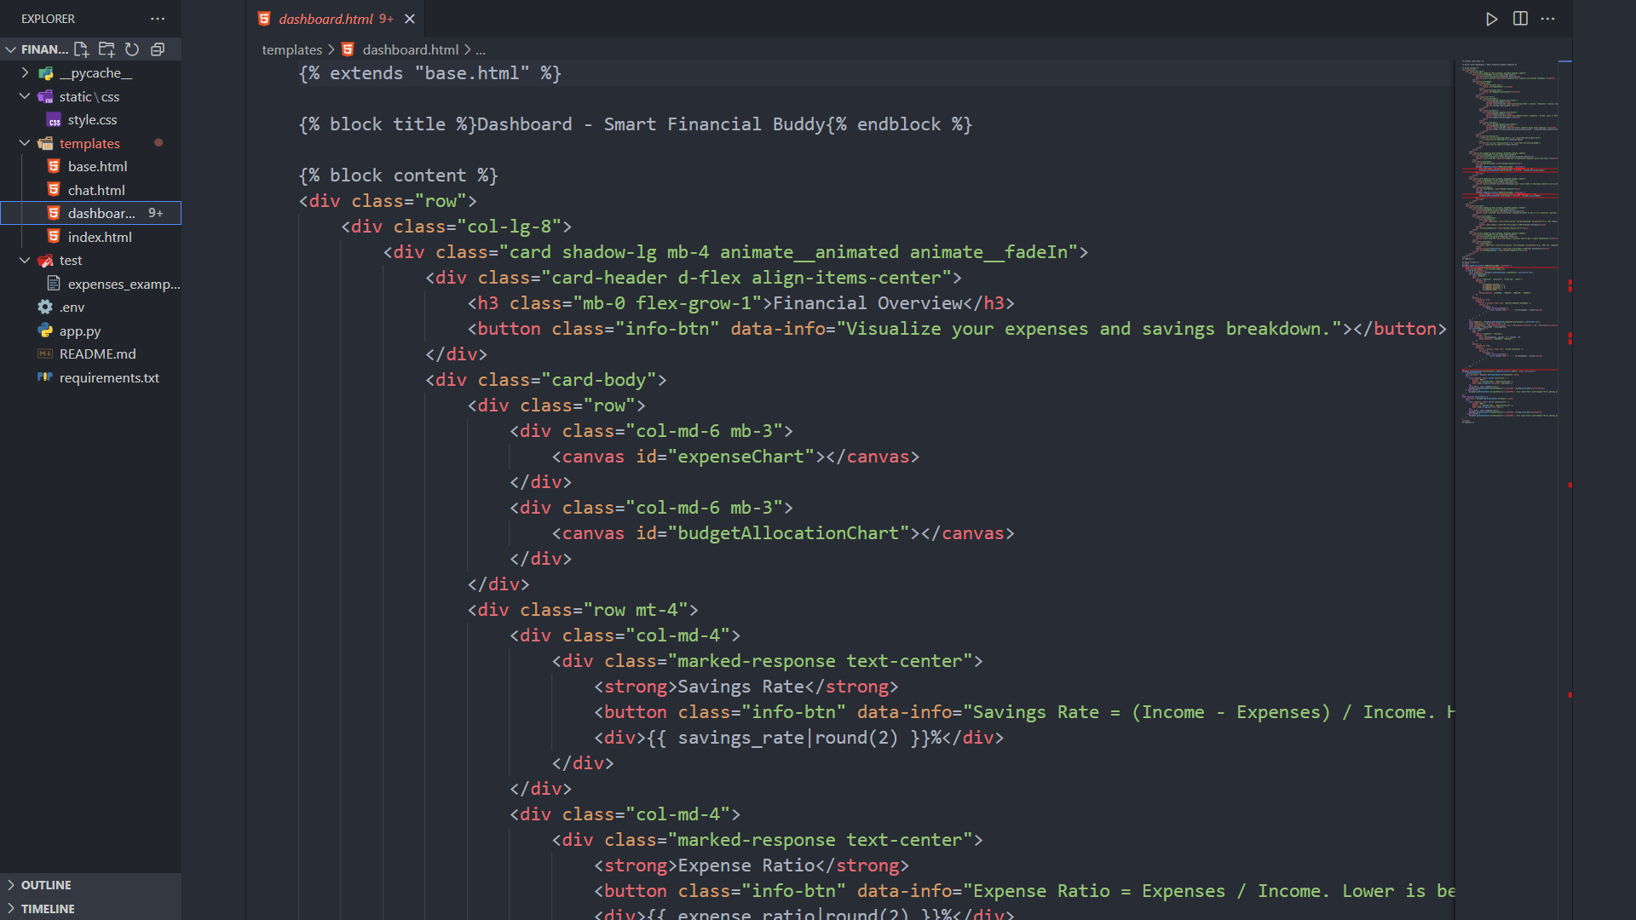
Task: Refresh the Explorer file tree
Action: click(x=132, y=49)
